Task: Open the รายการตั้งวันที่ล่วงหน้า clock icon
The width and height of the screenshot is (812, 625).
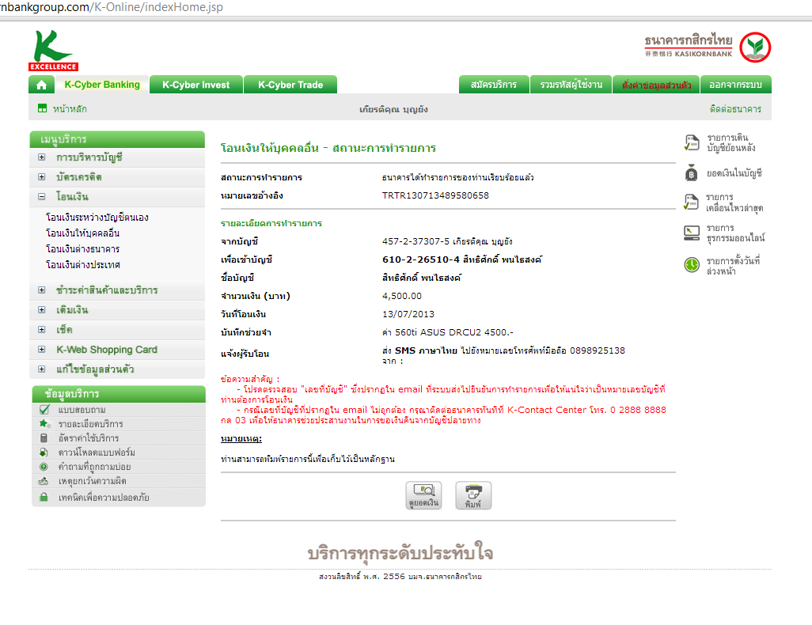Action: pos(692,265)
